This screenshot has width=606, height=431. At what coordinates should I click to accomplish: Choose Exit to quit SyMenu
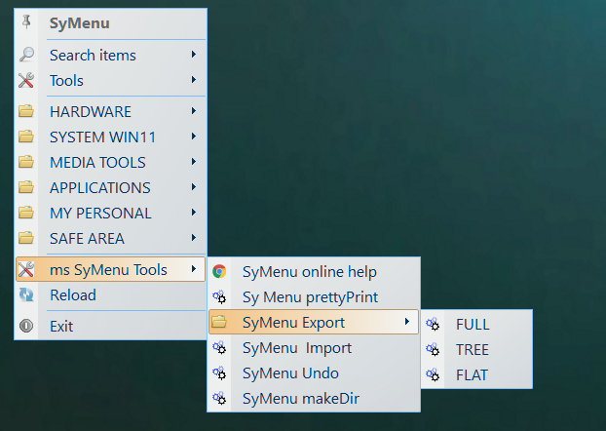[110, 326]
